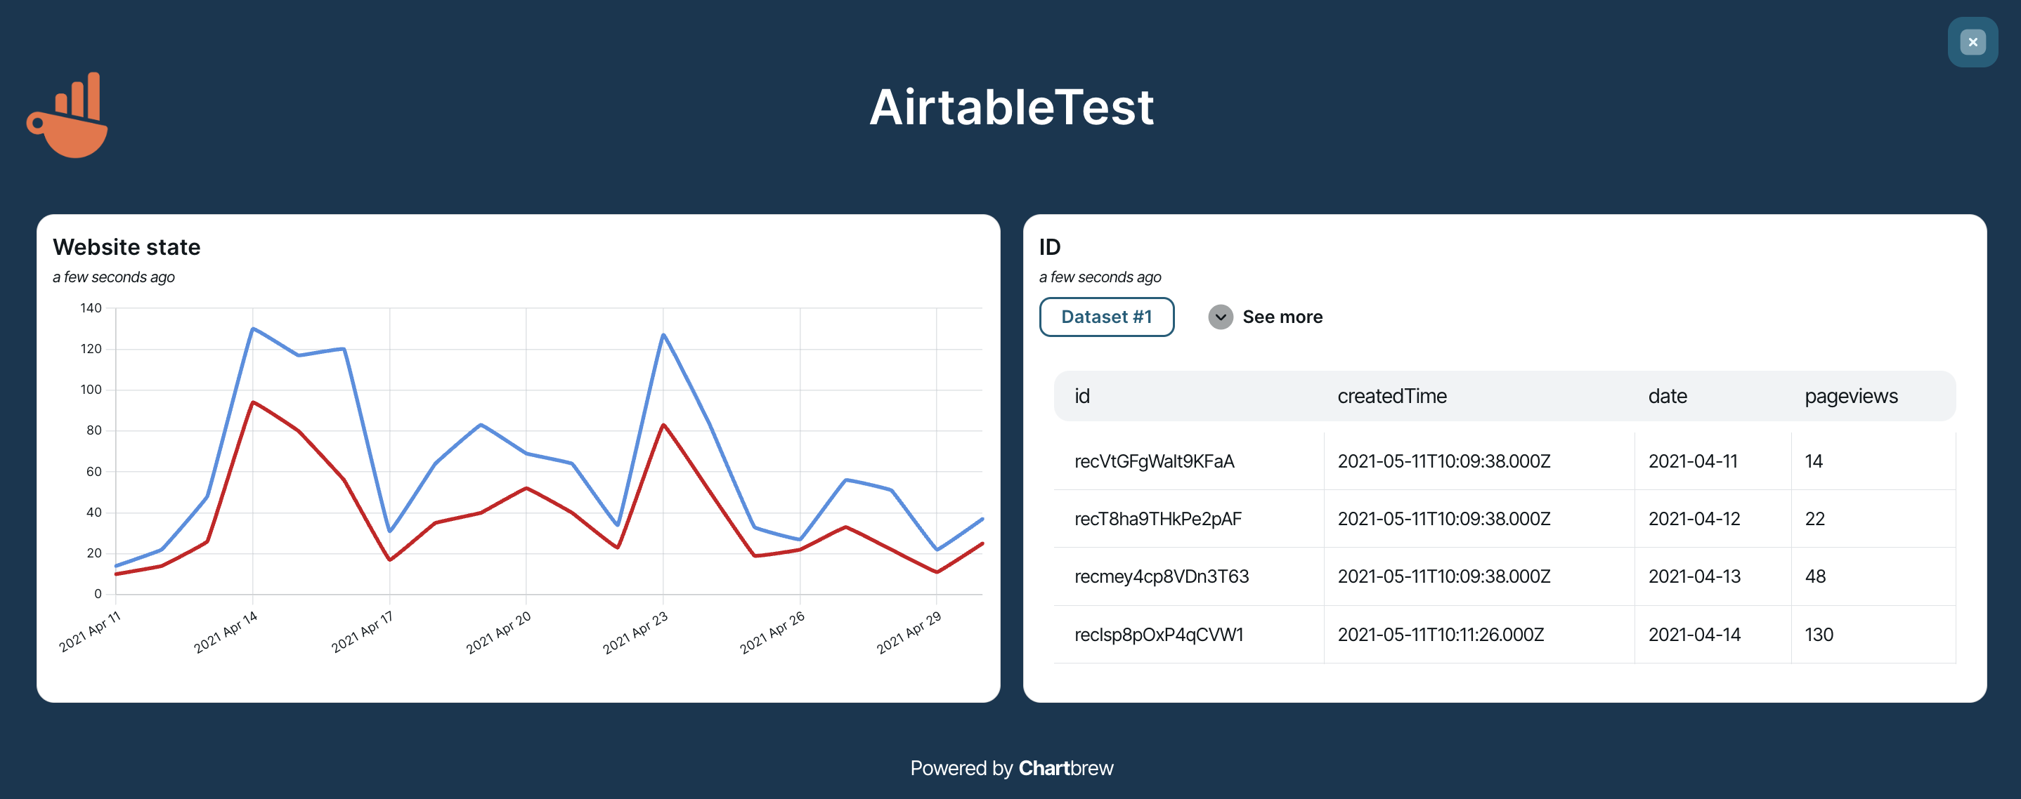Screen dimensions: 2021x799
Task: Click the ID chart title
Action: tap(1049, 247)
